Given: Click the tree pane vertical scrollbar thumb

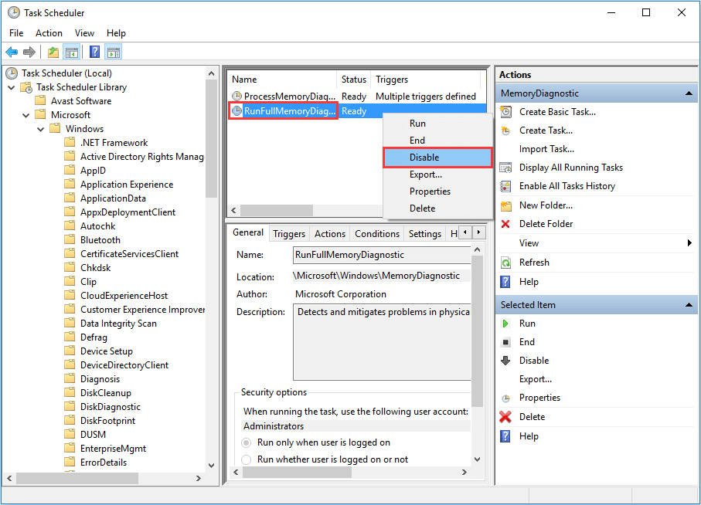Looking at the screenshot, I should click(212, 138).
